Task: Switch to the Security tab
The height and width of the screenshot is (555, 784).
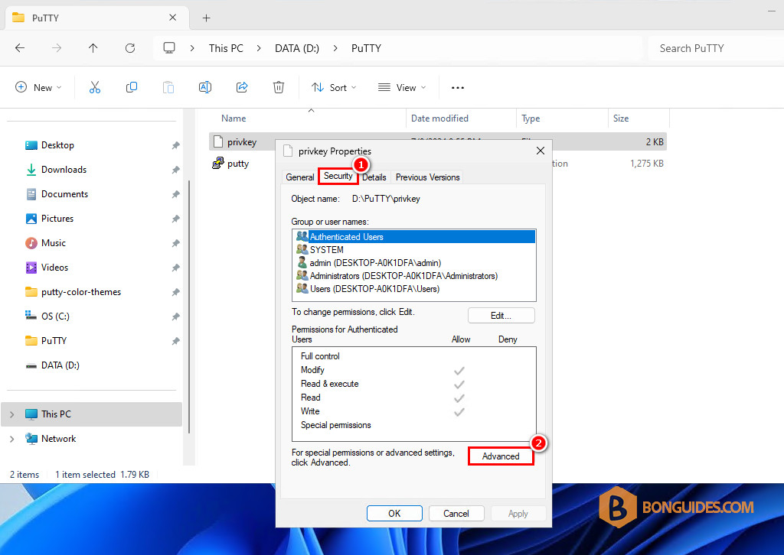Action: [338, 176]
